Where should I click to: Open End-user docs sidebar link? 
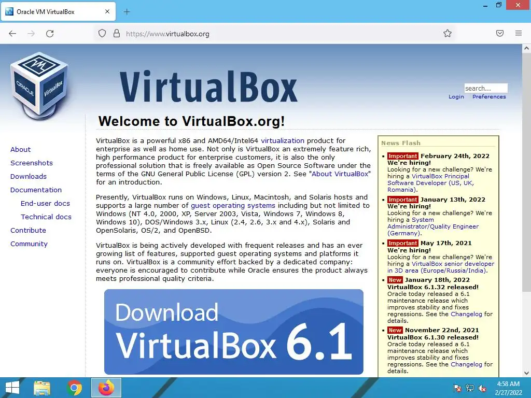[45, 203]
